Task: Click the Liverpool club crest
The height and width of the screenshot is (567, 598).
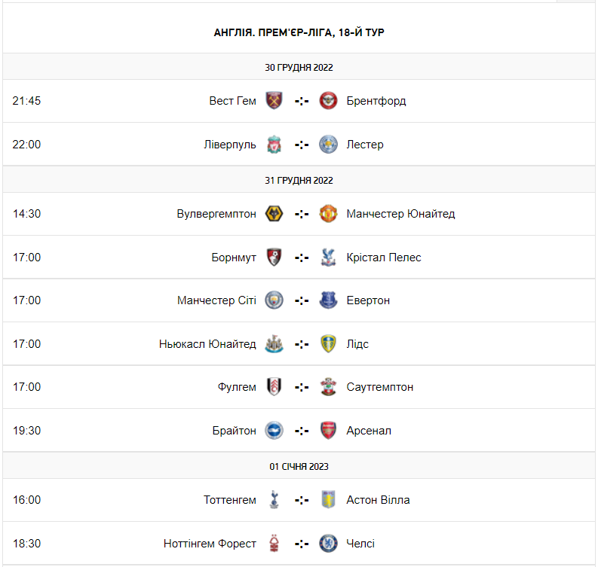Action: (274, 145)
